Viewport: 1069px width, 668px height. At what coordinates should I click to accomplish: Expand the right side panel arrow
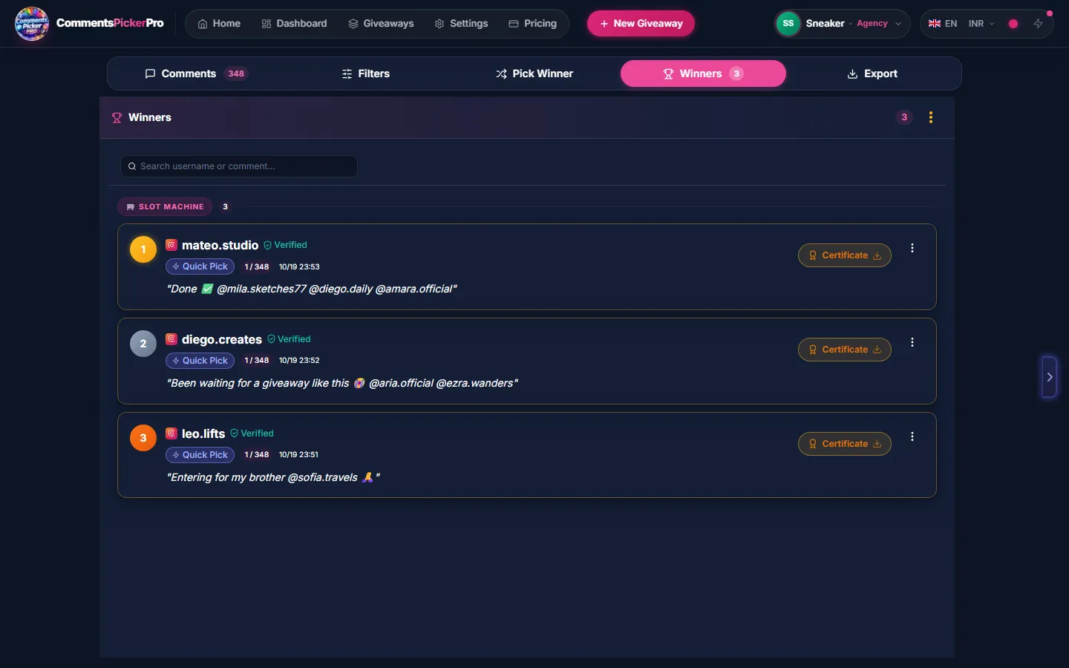1049,377
